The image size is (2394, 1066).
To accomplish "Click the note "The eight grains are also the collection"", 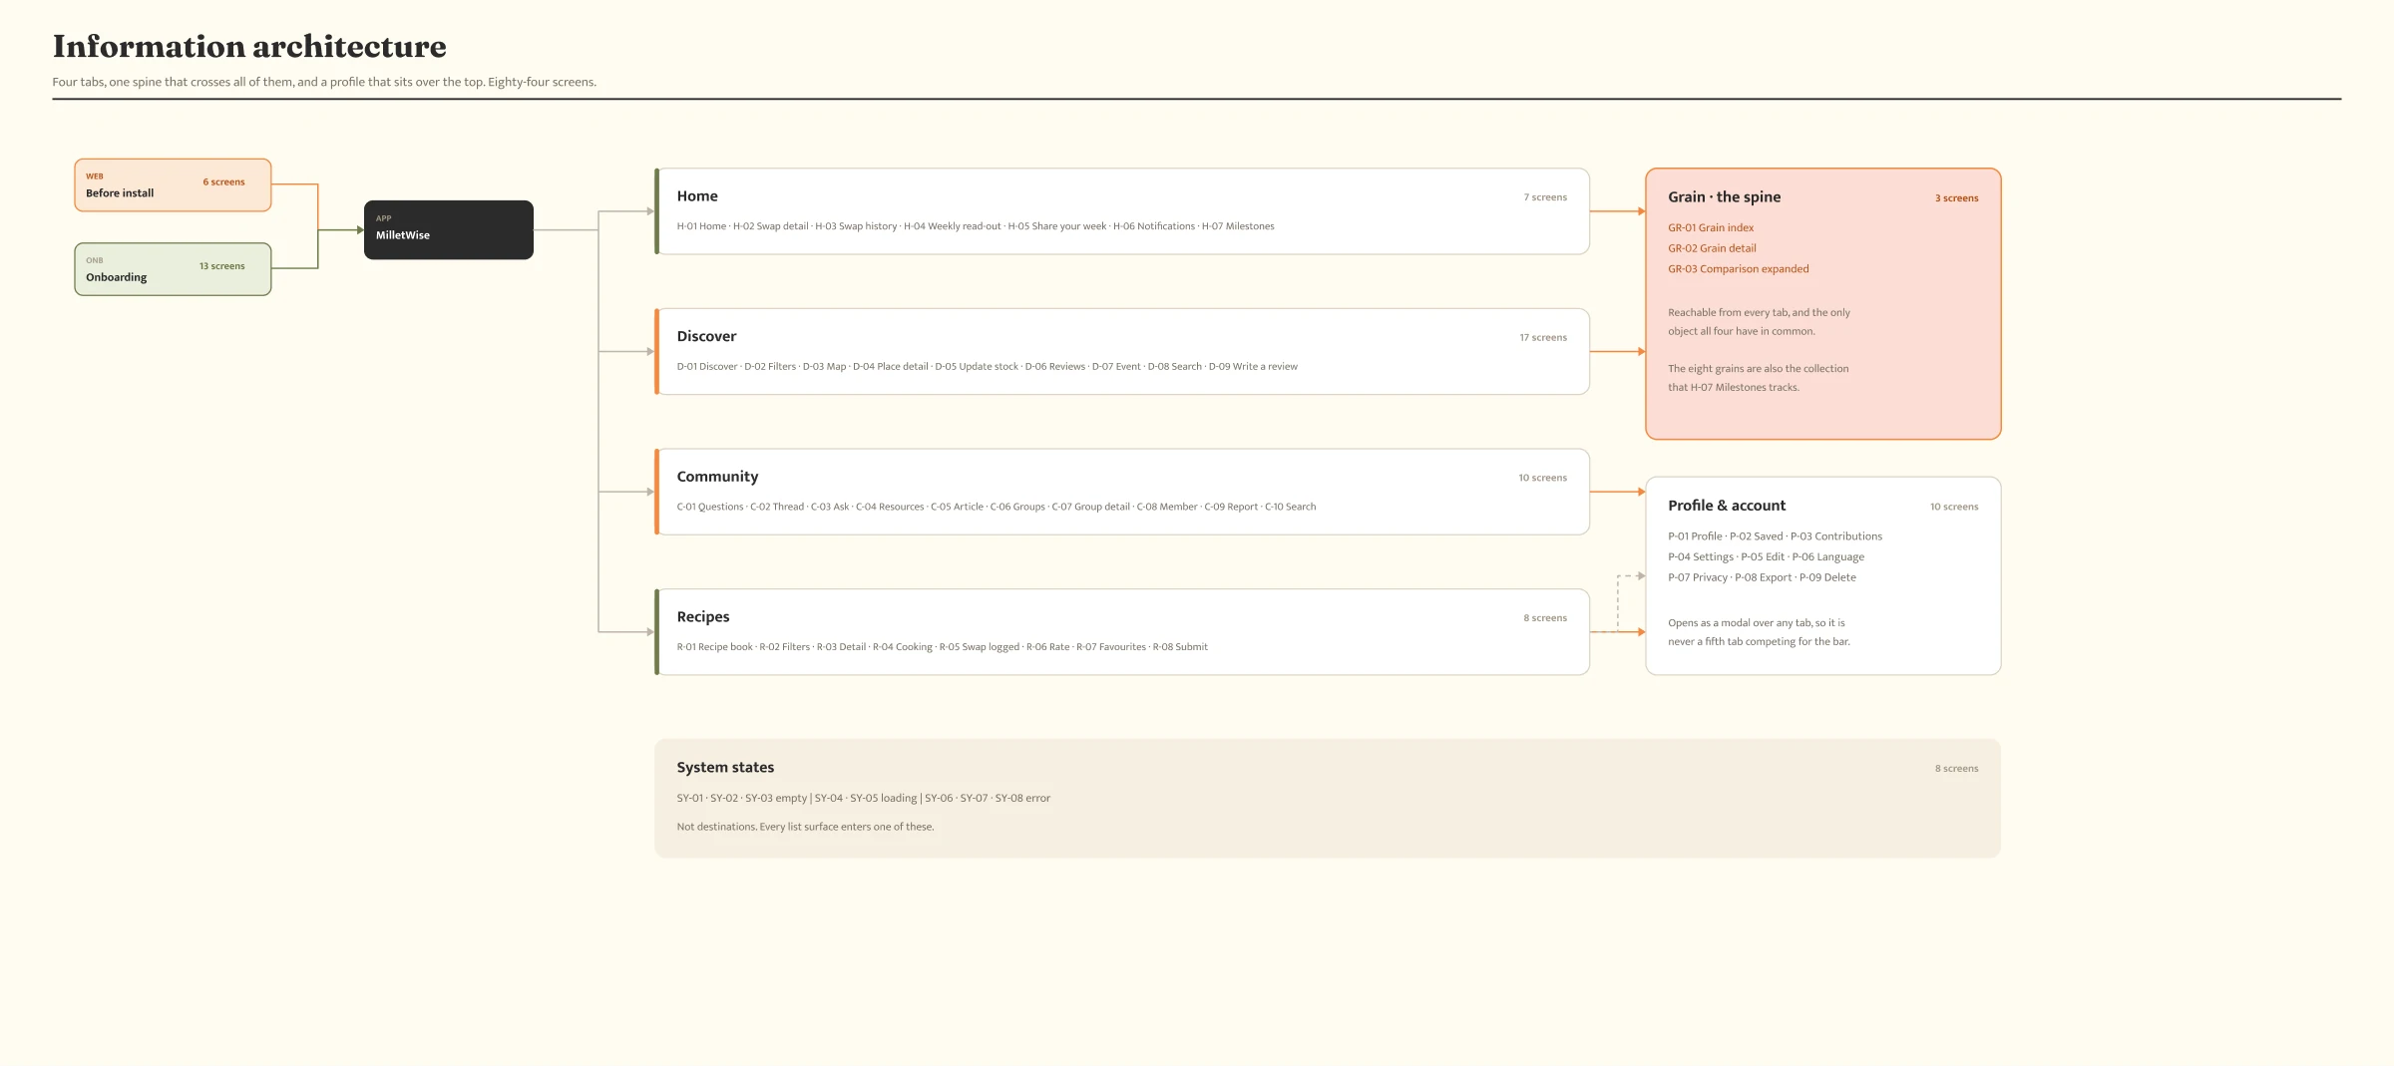I will pyautogui.click(x=1759, y=369).
